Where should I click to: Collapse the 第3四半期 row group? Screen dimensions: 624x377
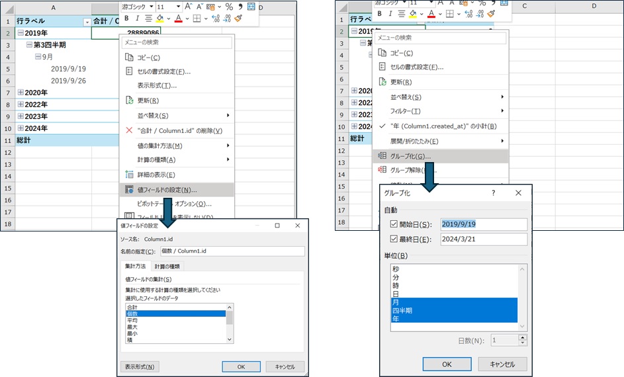pos(29,45)
